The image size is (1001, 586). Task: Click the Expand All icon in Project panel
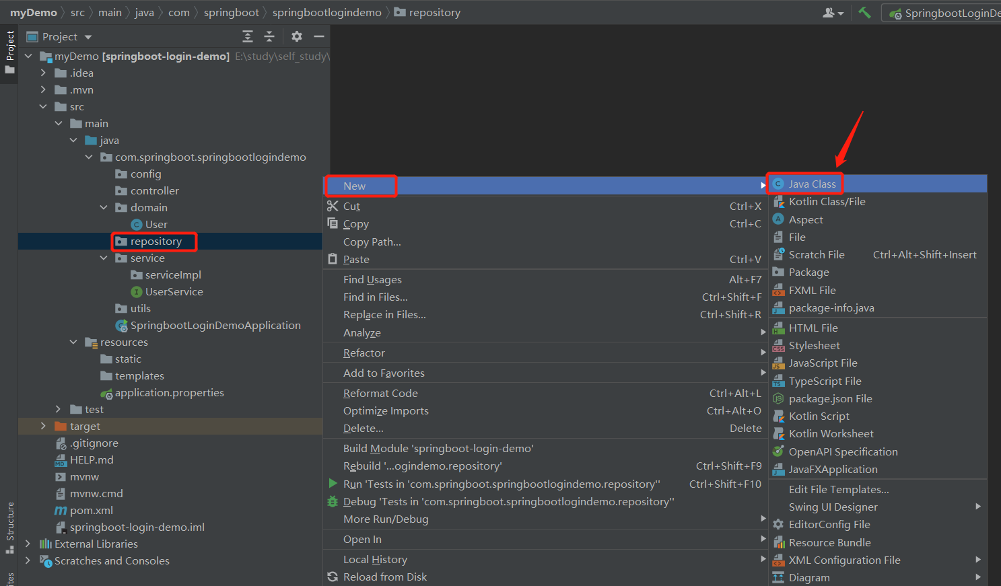click(248, 36)
